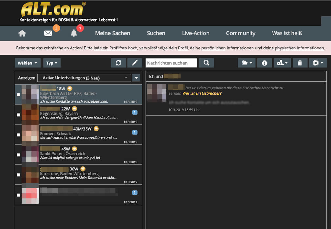The height and width of the screenshot is (229, 331).
Task: Check the Emmen, Schweiz conversation checkbox
Action: (18, 135)
